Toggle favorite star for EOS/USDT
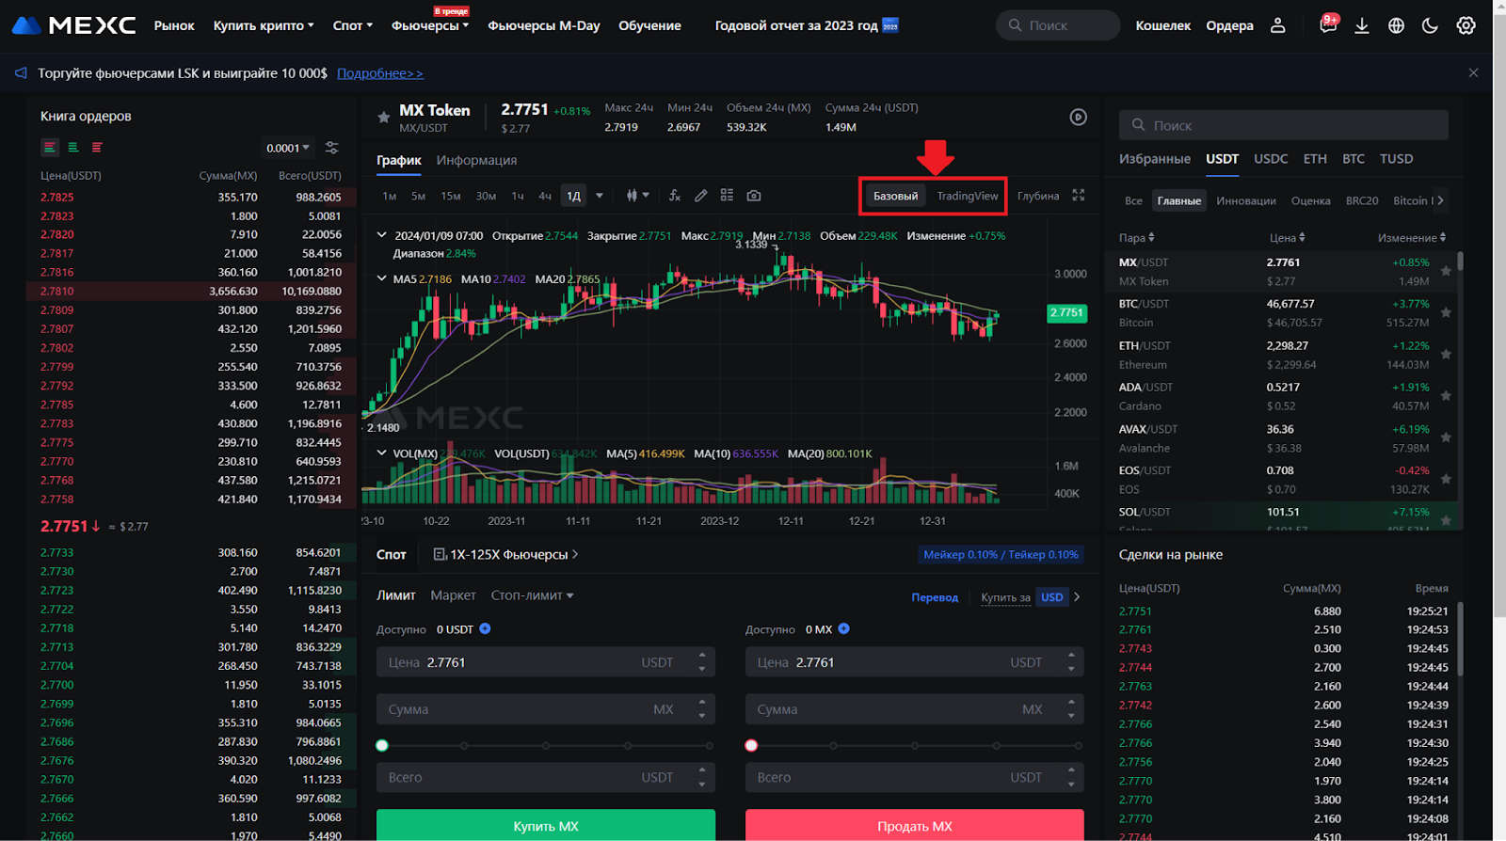The height and width of the screenshot is (841, 1506). coord(1446,479)
